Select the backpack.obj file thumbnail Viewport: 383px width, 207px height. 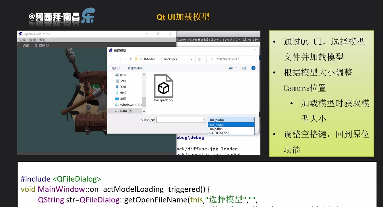(164, 86)
